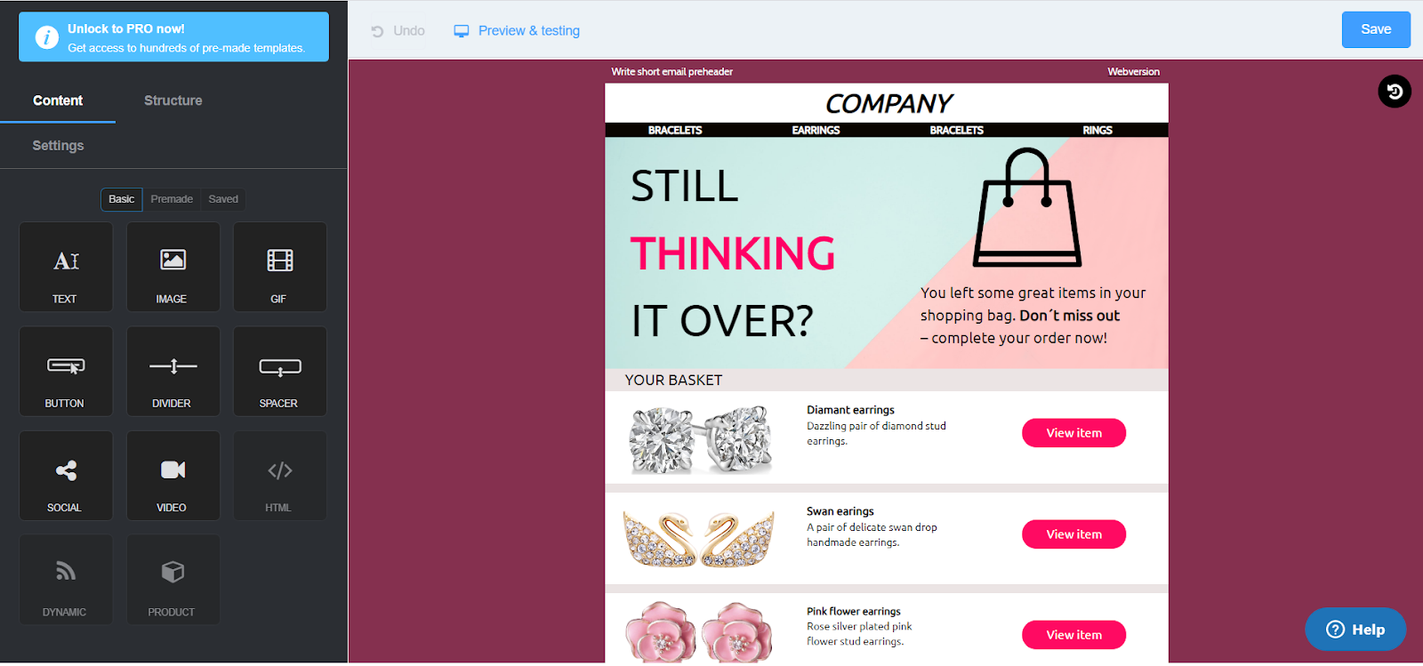Screen dimensions: 1423x666
Task: Select the Text content block
Action: coord(66,267)
